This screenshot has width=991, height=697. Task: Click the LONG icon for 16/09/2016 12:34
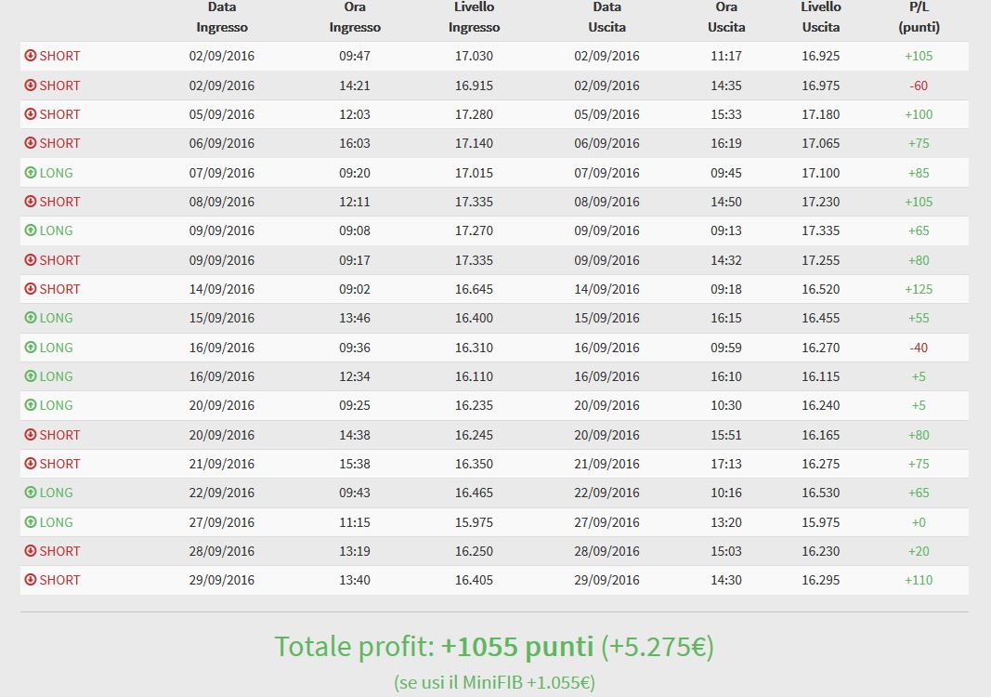click(x=31, y=376)
